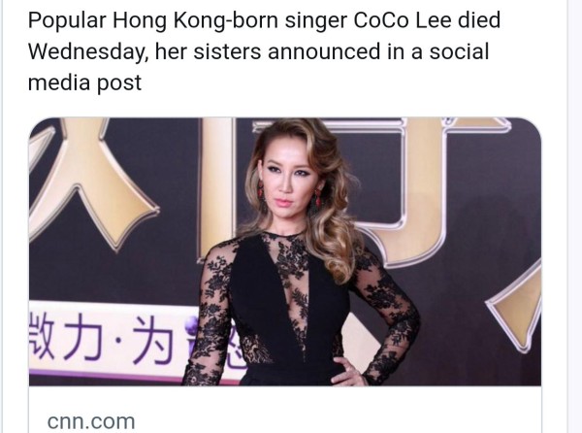Image resolution: width=582 pixels, height=433 pixels.
Task: Click the name 'CoCo Lee' in the headline
Action: (402, 20)
